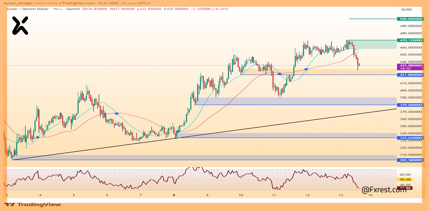Open the GUSD currency selector

(406, 9)
